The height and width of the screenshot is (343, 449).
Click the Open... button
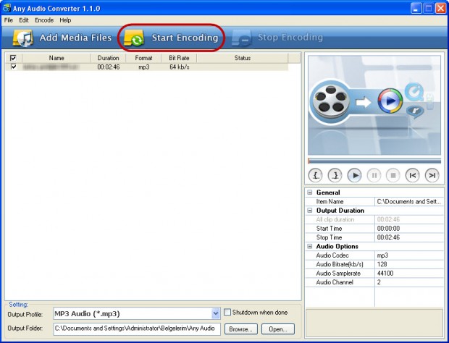pyautogui.click(x=278, y=329)
